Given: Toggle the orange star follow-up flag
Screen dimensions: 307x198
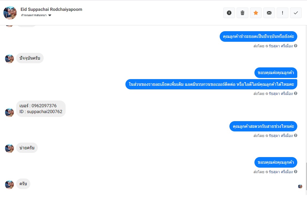Looking at the screenshot, I should click(256, 13).
